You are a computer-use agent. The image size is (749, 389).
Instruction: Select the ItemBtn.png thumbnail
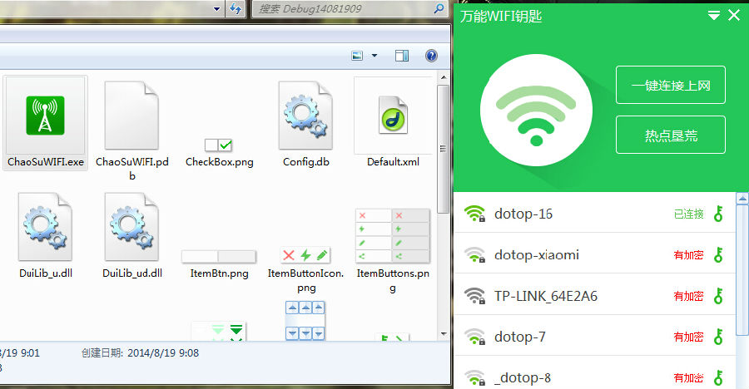[x=219, y=256]
